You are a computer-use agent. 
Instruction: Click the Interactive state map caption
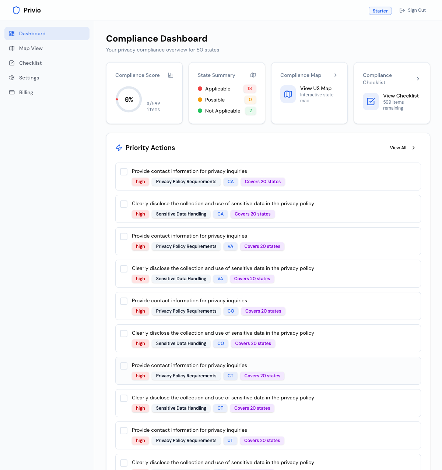(317, 98)
